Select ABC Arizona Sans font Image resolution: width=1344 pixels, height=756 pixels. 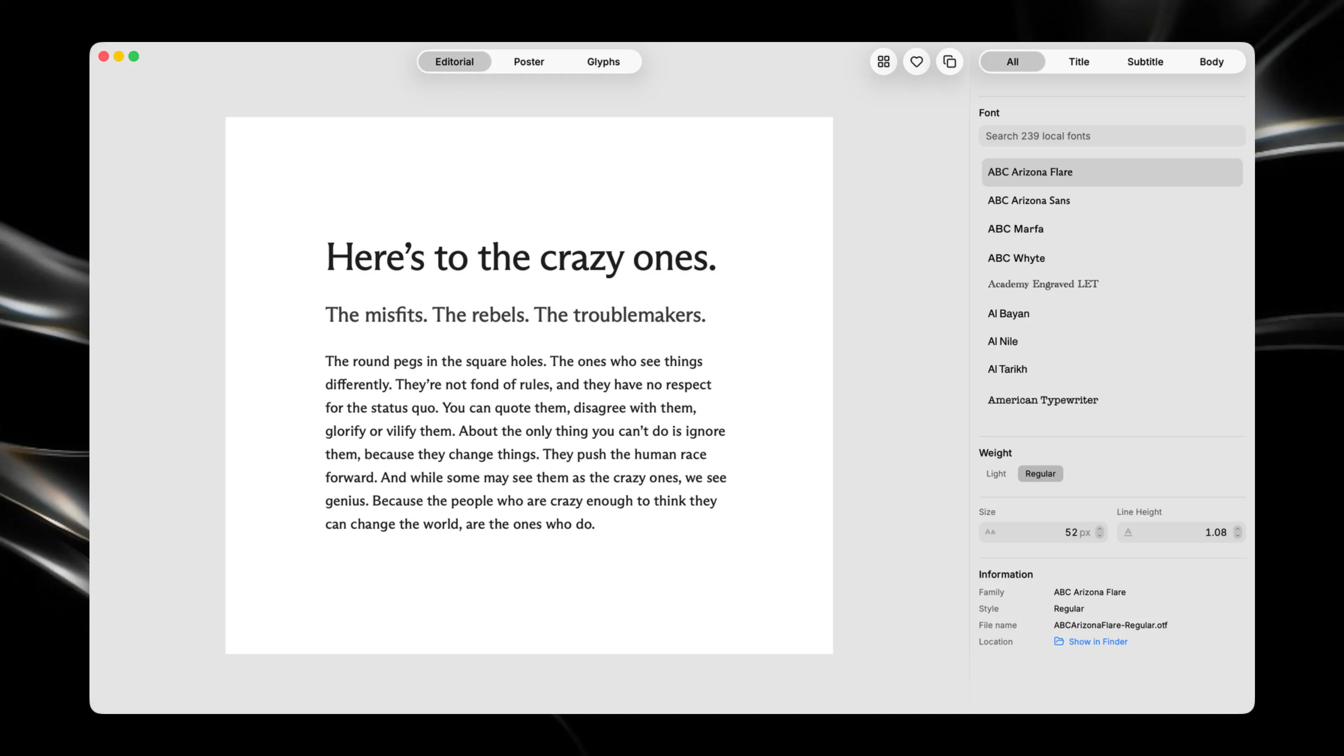point(1112,200)
